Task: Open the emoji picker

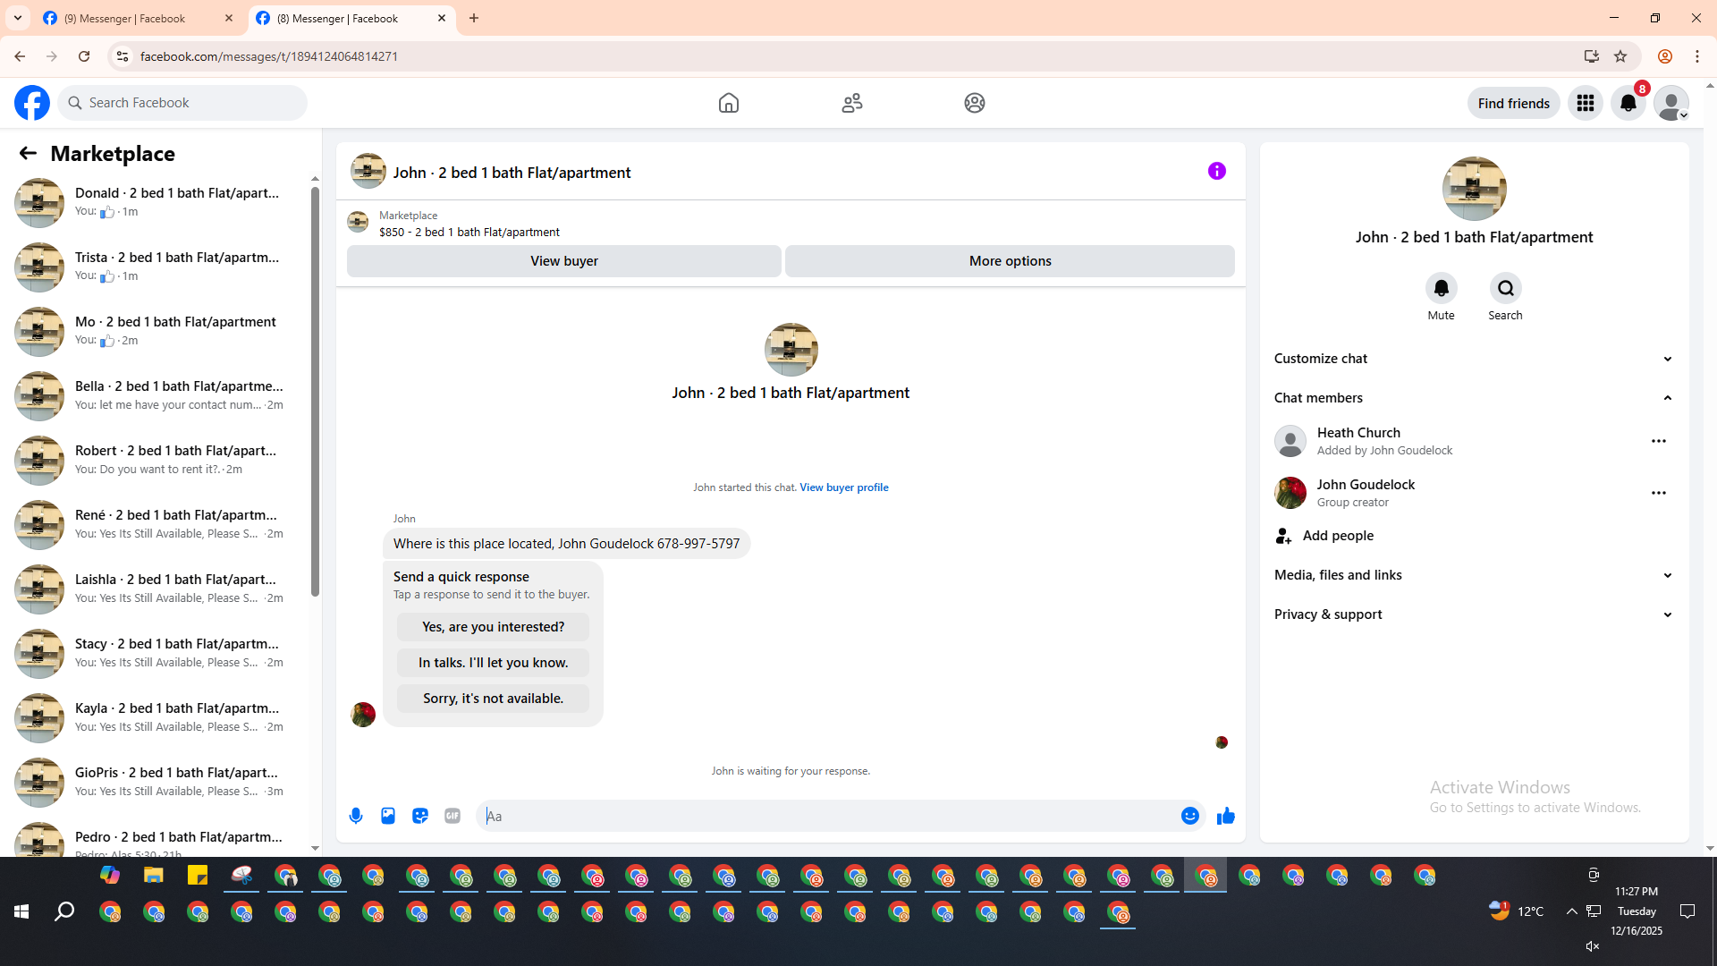Action: click(1190, 816)
